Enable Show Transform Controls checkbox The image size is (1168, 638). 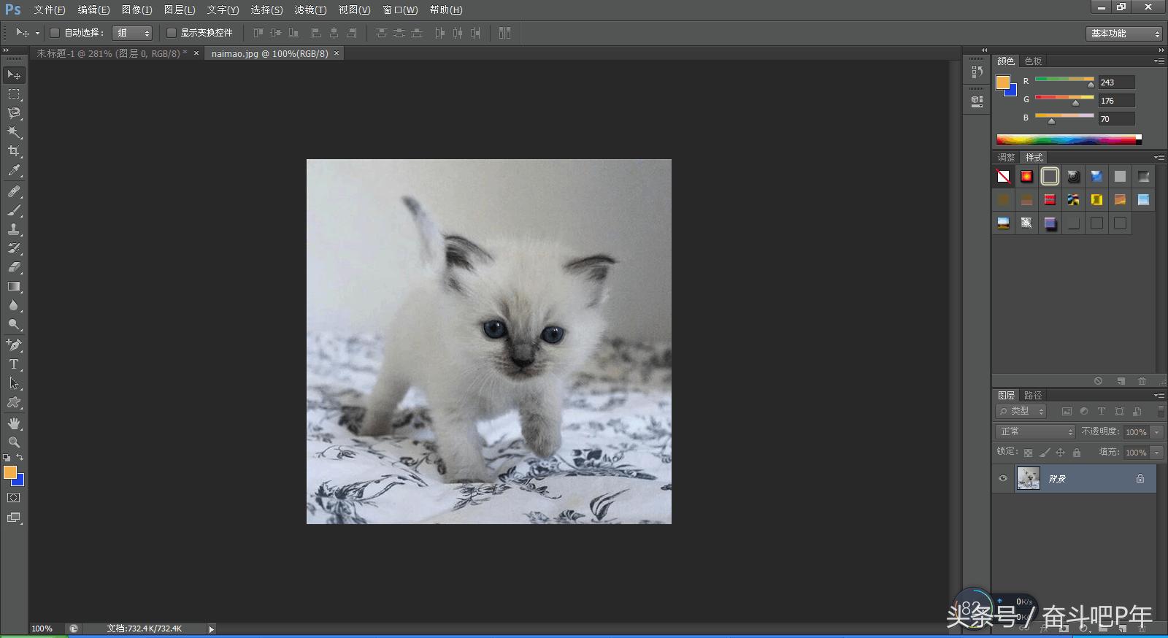pos(172,33)
